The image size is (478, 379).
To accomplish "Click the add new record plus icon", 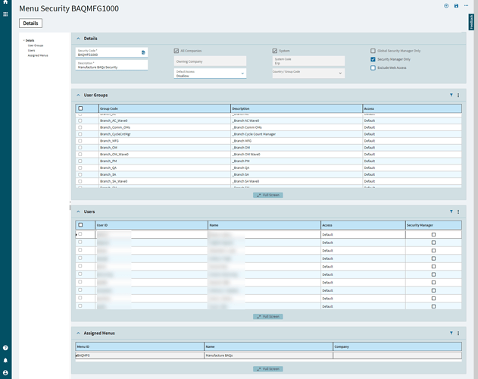I will coord(446,6).
